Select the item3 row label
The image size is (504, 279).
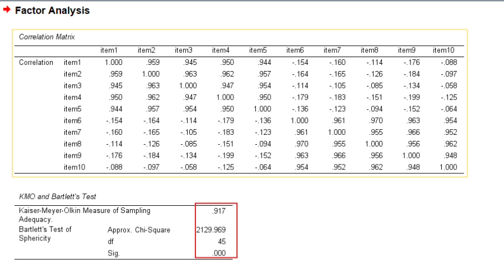[x=72, y=86]
